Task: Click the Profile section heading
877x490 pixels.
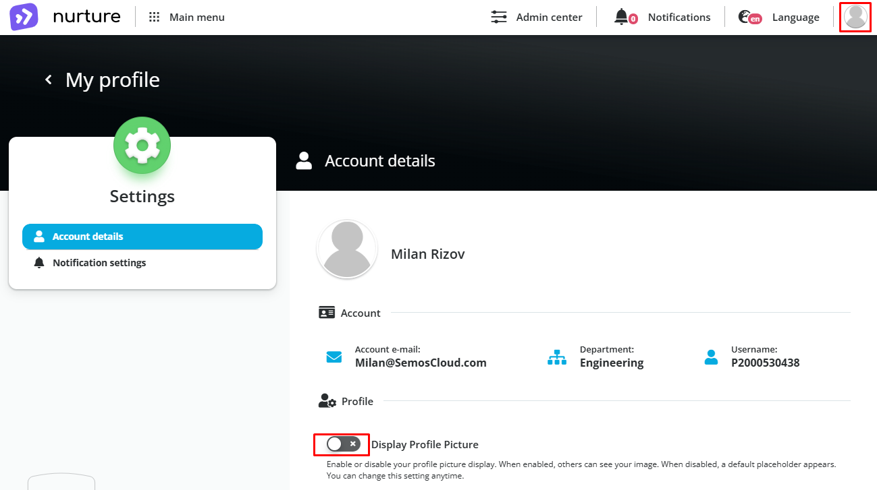Action: (x=357, y=402)
